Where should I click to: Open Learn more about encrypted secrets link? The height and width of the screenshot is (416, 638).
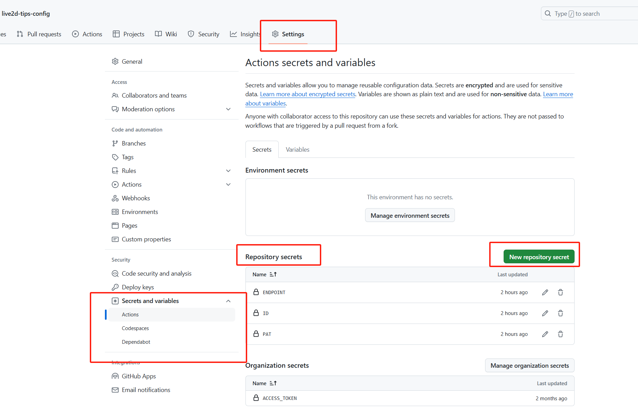tap(308, 94)
